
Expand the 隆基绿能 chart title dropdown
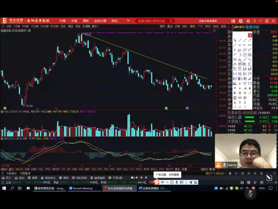29,30
